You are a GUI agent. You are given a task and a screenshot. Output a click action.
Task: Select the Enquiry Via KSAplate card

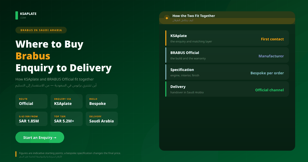click(x=66, y=101)
